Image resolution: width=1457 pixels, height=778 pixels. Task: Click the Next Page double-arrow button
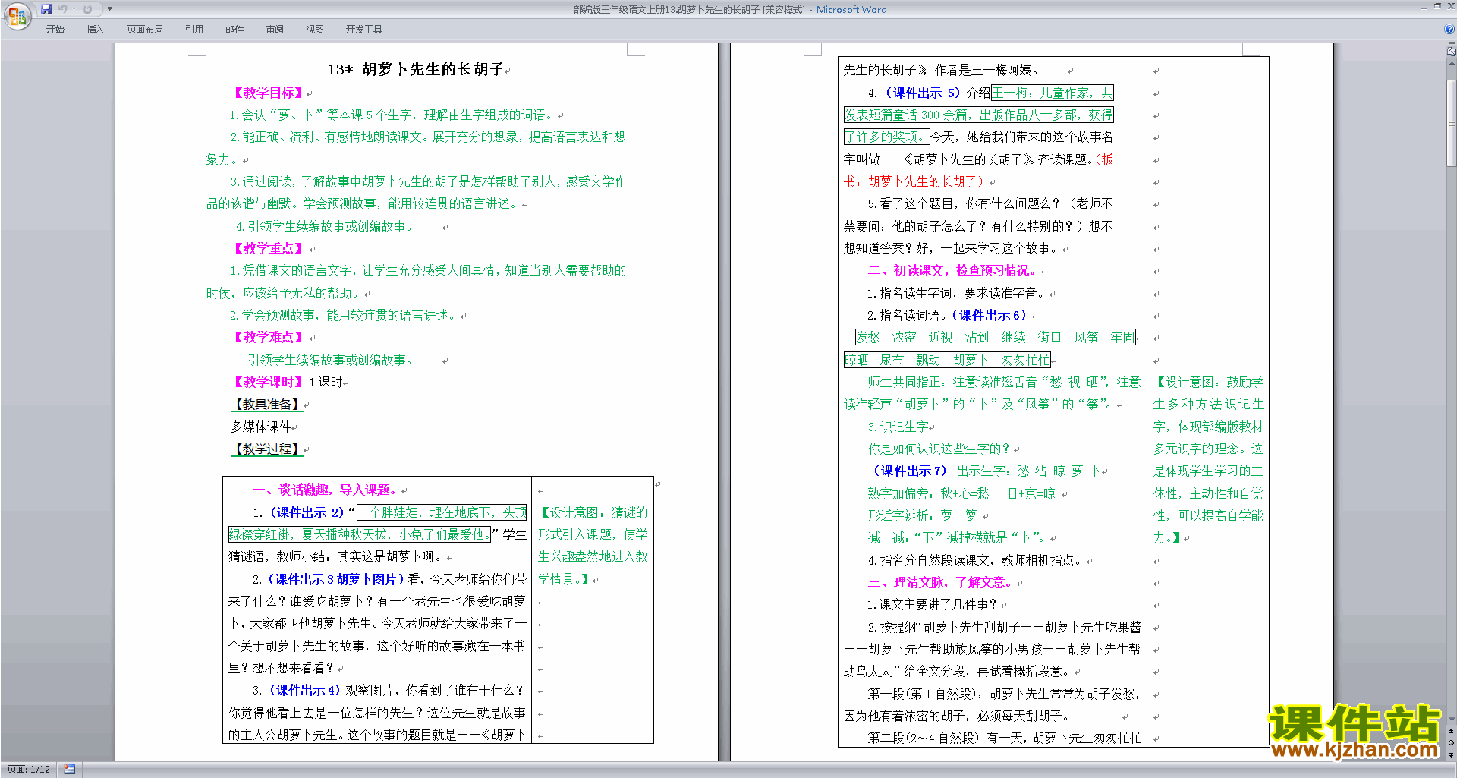coord(1452,754)
